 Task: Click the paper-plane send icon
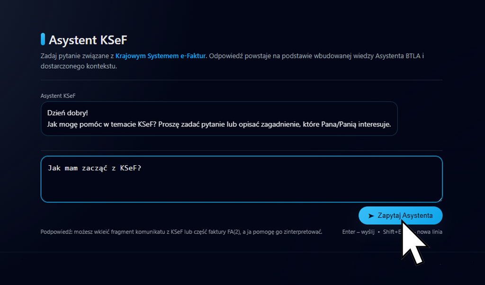pyautogui.click(x=371, y=215)
